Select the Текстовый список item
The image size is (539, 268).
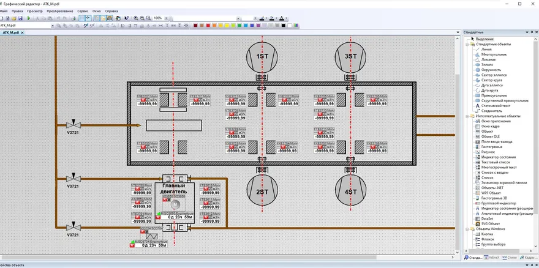[x=493, y=162]
